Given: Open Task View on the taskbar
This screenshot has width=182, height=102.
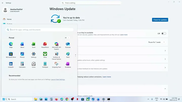Looking at the screenshot, I should pos(41,99).
